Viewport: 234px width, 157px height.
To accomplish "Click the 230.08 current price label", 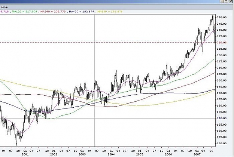I will pos(222,43).
